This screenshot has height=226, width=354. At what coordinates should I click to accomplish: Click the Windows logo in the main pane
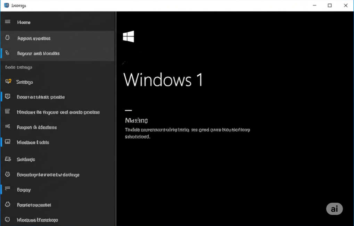tap(129, 36)
